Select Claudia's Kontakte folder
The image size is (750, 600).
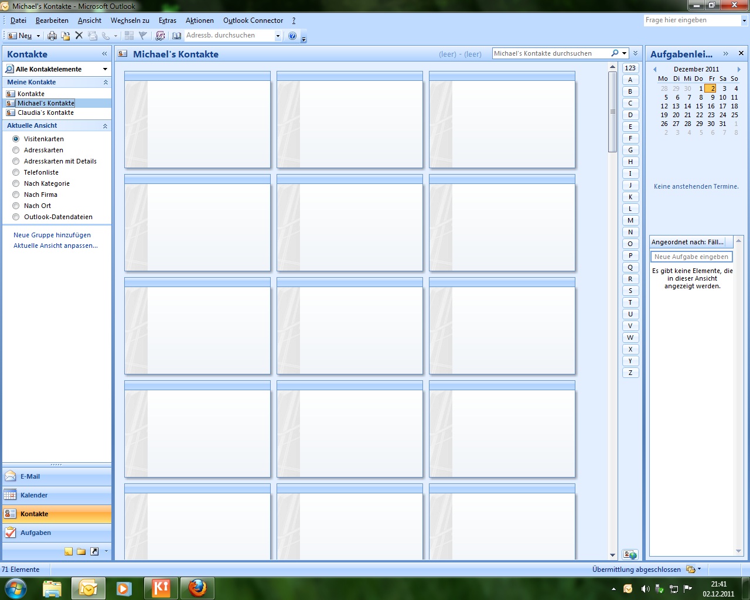click(x=46, y=112)
